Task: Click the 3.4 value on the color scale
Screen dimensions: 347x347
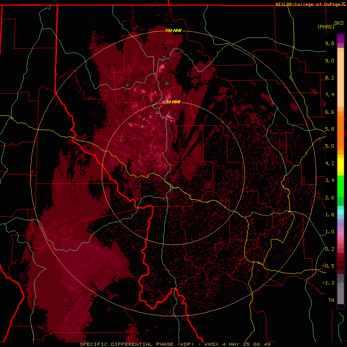Action: tap(330, 180)
